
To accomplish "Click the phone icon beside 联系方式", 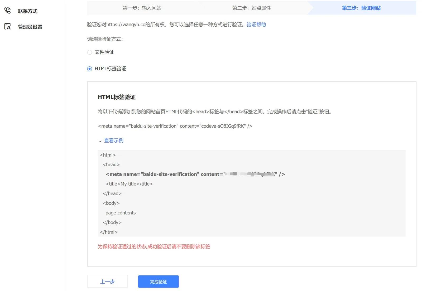I will coord(7,11).
